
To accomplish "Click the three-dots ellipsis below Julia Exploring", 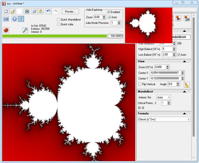I will (x=122, y=31).
